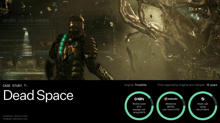Click 'Engine: Frostbite' text
Screen dimensions: 220x123
pos(135,85)
